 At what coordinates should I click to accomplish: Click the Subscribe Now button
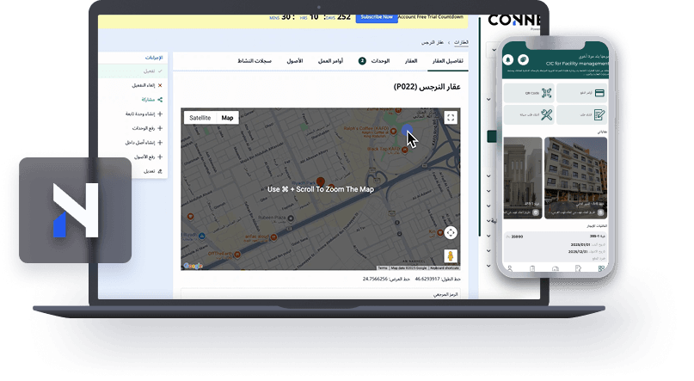point(378,16)
